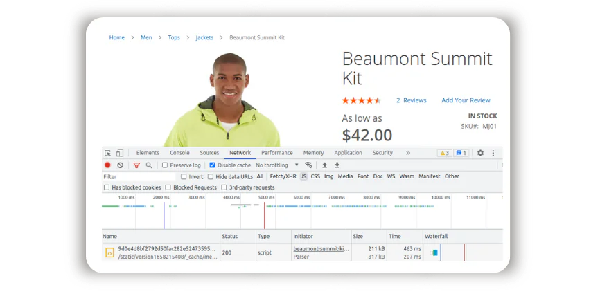Open the 2 Reviews link
This screenshot has height=294, width=591.
click(x=412, y=100)
